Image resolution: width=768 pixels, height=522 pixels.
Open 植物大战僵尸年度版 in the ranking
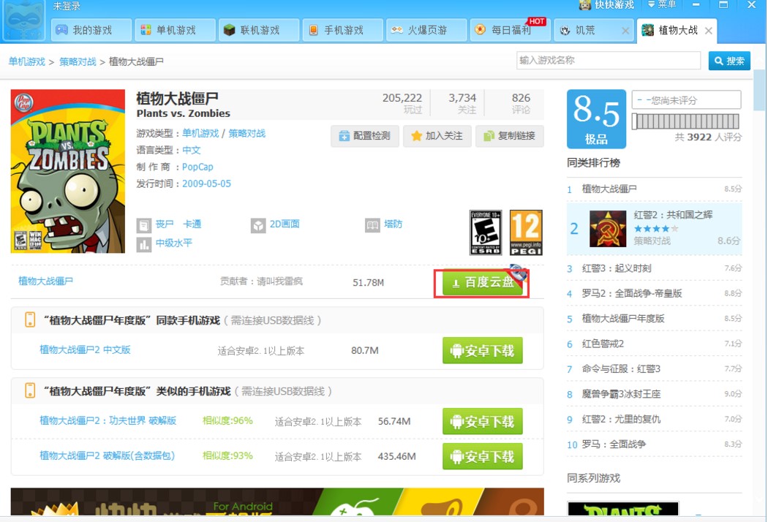click(x=623, y=319)
